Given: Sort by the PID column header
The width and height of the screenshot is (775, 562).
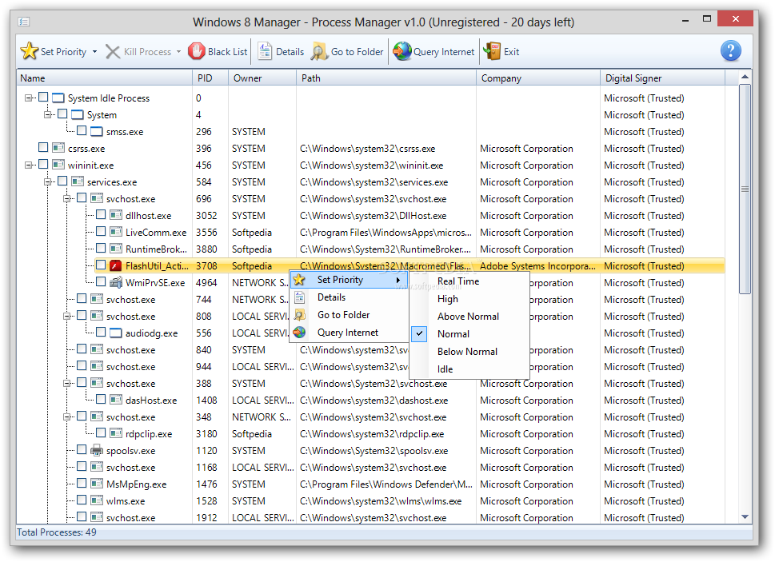Looking at the screenshot, I should point(210,78).
